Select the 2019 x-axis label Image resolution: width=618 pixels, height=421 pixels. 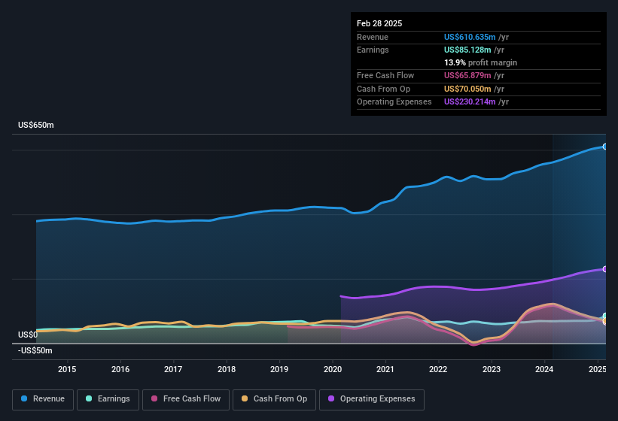click(279, 369)
